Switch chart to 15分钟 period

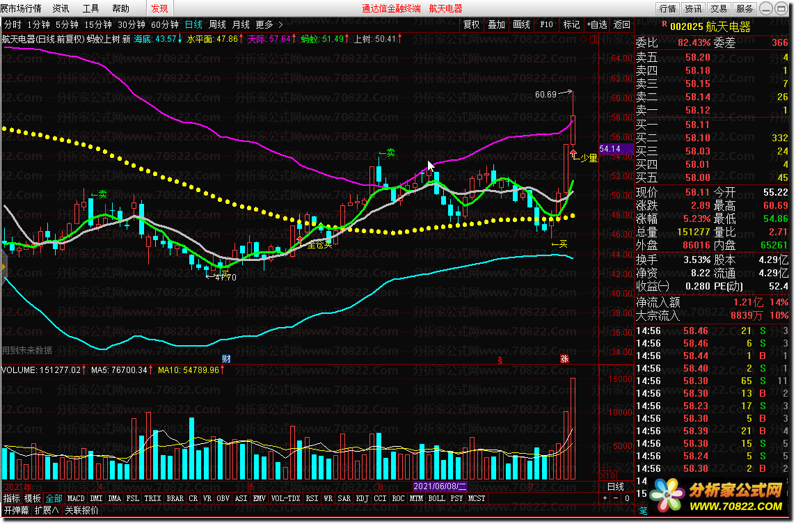point(98,24)
